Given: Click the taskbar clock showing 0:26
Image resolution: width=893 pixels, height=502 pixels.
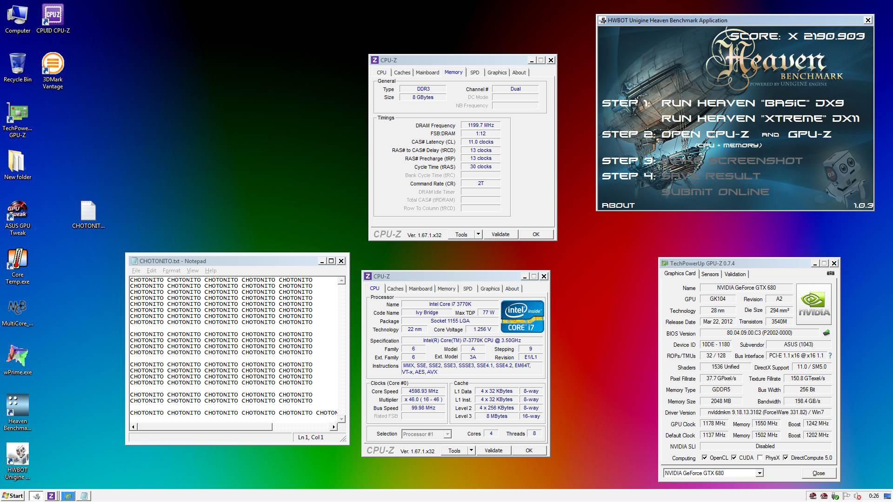Looking at the screenshot, I should coord(873,496).
